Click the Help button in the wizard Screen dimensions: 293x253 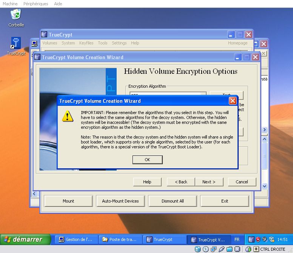coord(147,182)
